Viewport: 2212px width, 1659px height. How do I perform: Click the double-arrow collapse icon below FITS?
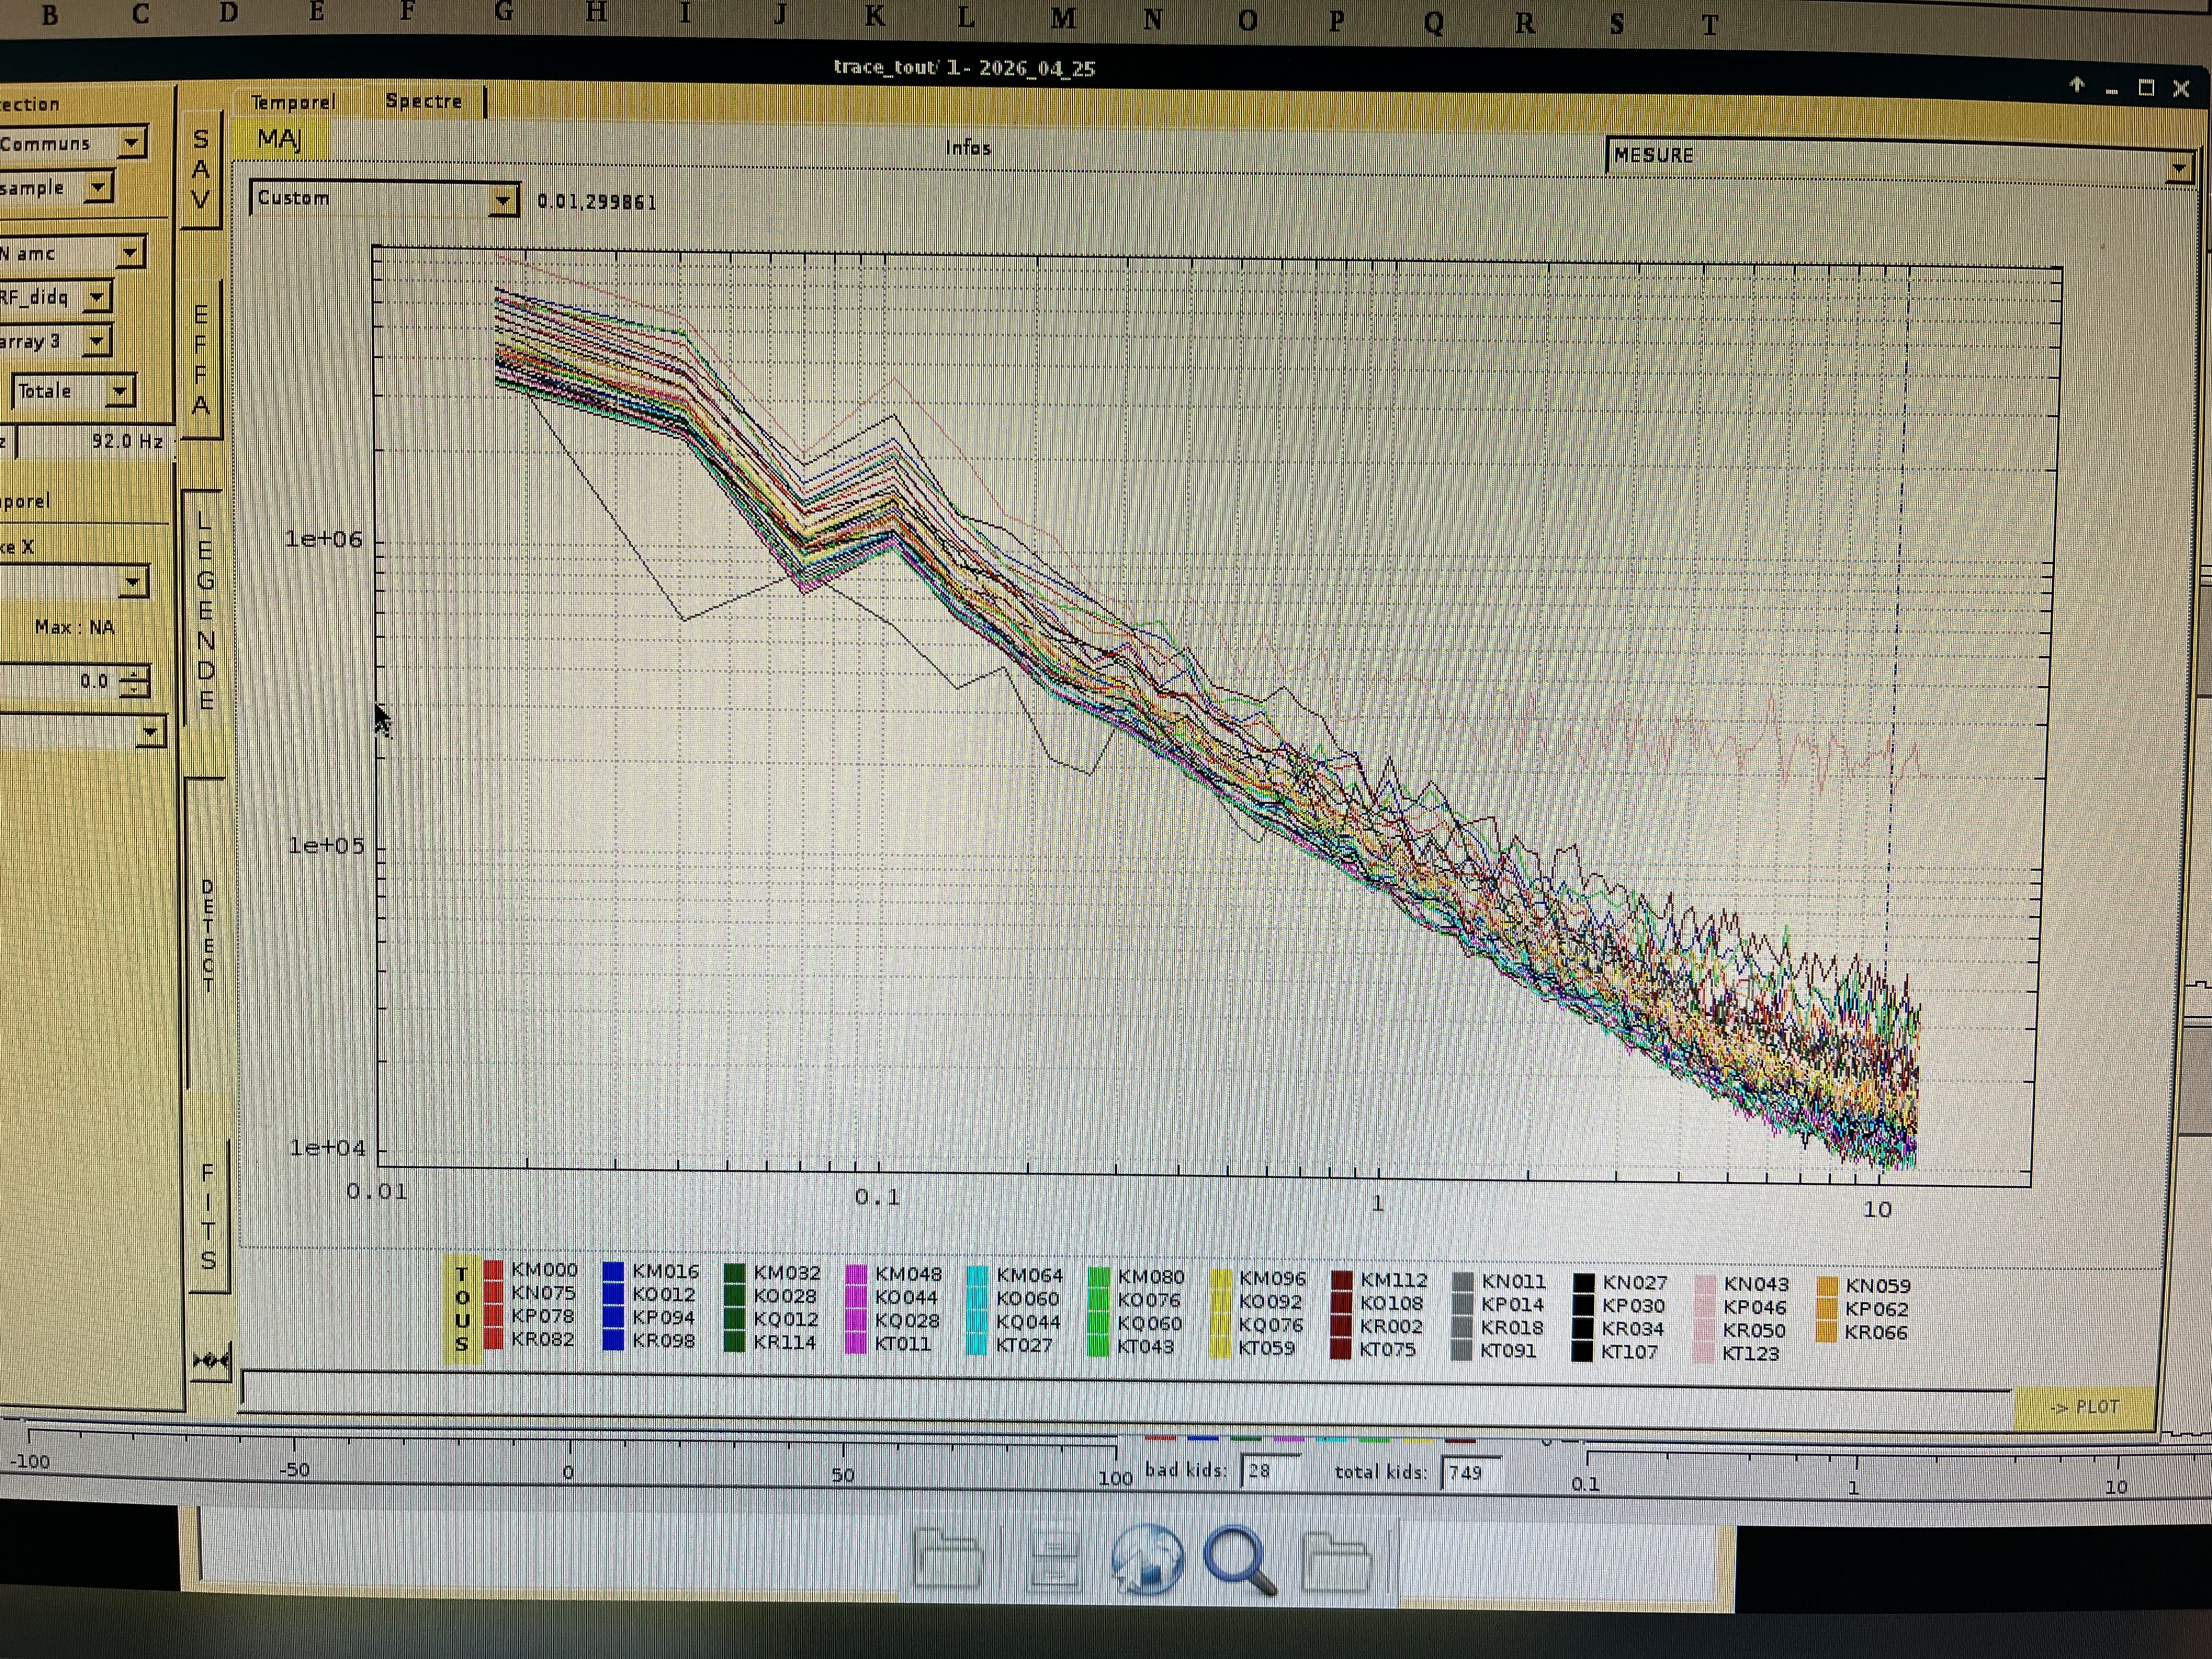pyautogui.click(x=210, y=1360)
